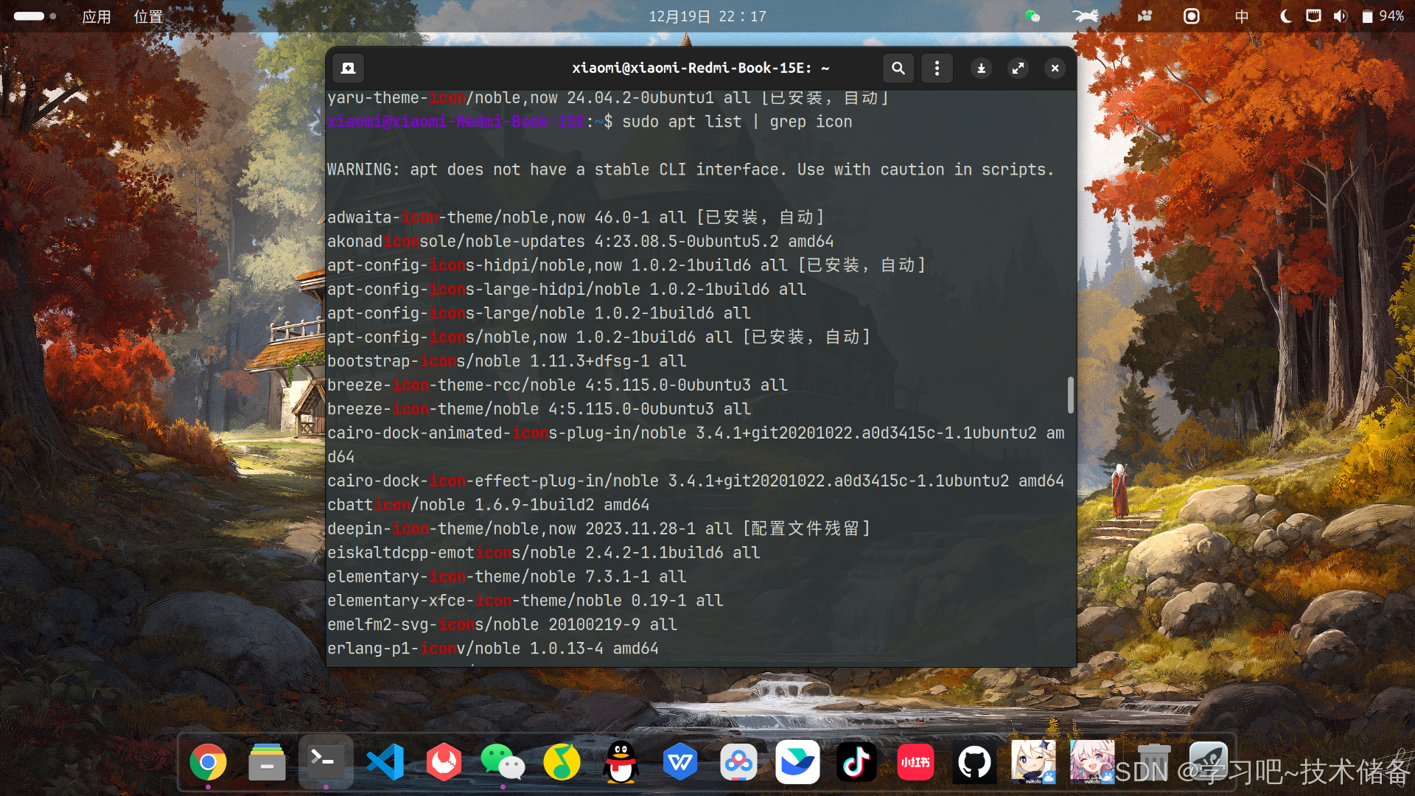Click the apt-config-icons-large-hidpi line

(x=567, y=289)
